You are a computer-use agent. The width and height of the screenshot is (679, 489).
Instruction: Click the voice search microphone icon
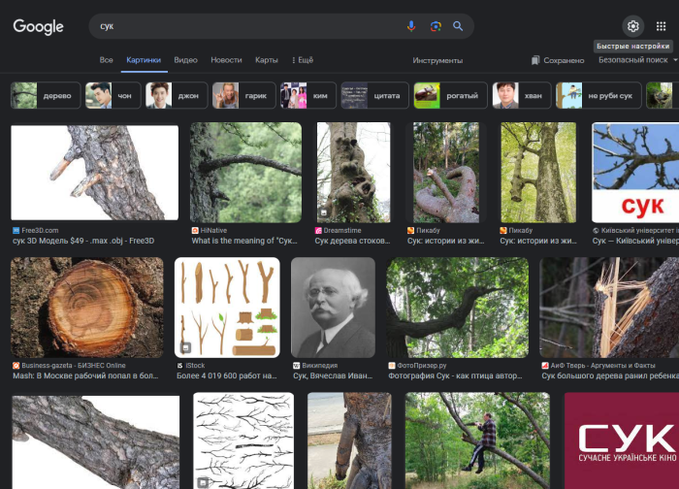click(411, 26)
